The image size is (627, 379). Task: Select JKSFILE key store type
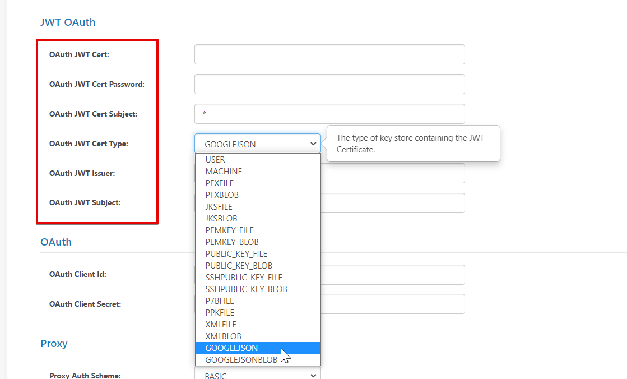point(219,207)
